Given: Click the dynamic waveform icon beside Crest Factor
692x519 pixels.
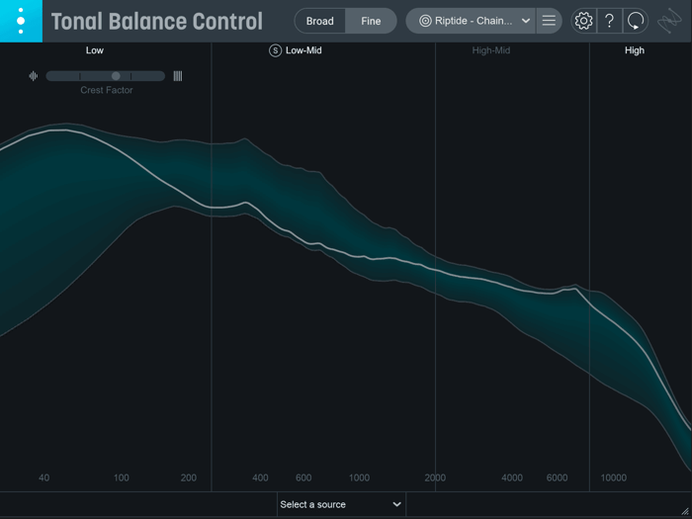Looking at the screenshot, I should click(x=33, y=76).
